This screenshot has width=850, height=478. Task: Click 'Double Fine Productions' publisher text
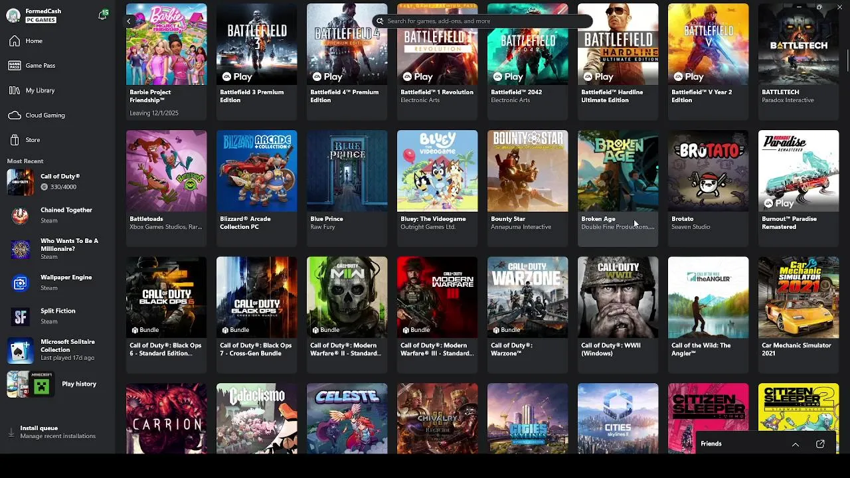[618, 227]
